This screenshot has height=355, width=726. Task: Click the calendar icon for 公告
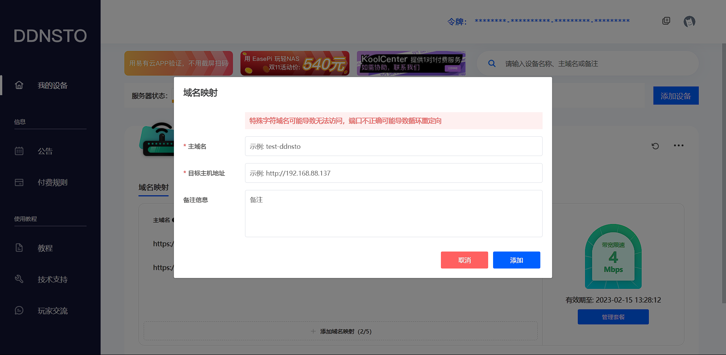[19, 151]
